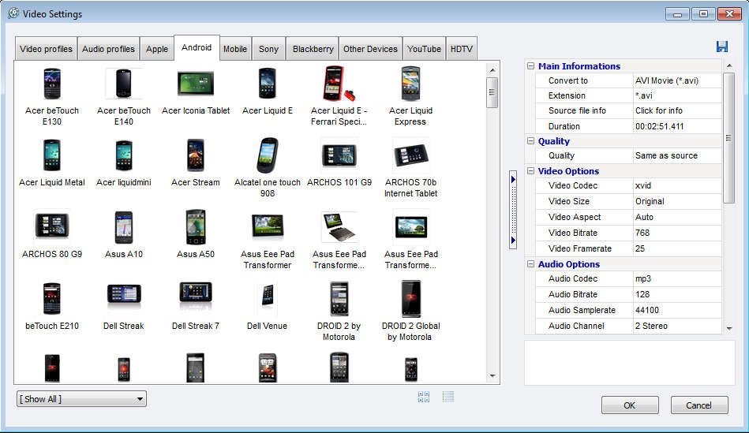Screen dimensions: 749x433
Task: Click the blue save profile floppy icon
Action: pyautogui.click(x=721, y=47)
